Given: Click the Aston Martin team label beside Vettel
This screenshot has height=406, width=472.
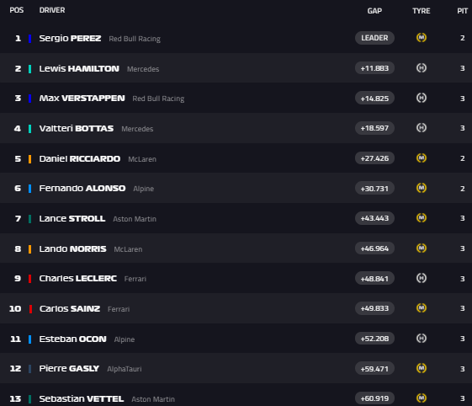Looking at the screenshot, I should (153, 399).
